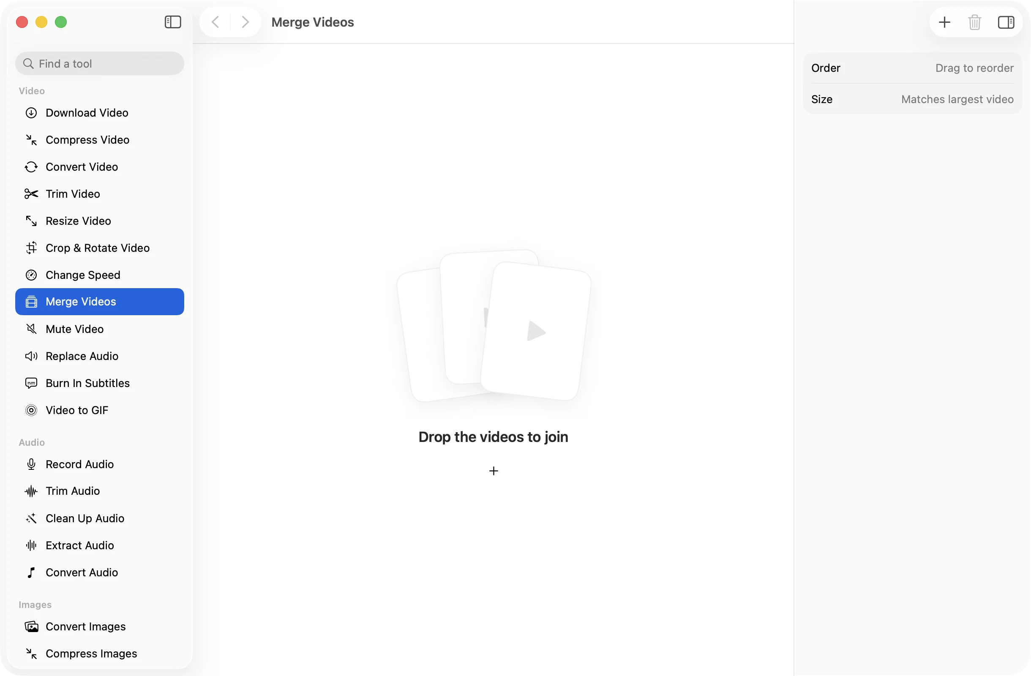Toggle the left sidebar icon
Image resolution: width=1031 pixels, height=676 pixels.
tap(173, 22)
